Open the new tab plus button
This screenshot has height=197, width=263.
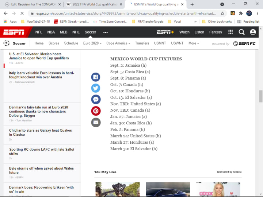click(192, 4)
